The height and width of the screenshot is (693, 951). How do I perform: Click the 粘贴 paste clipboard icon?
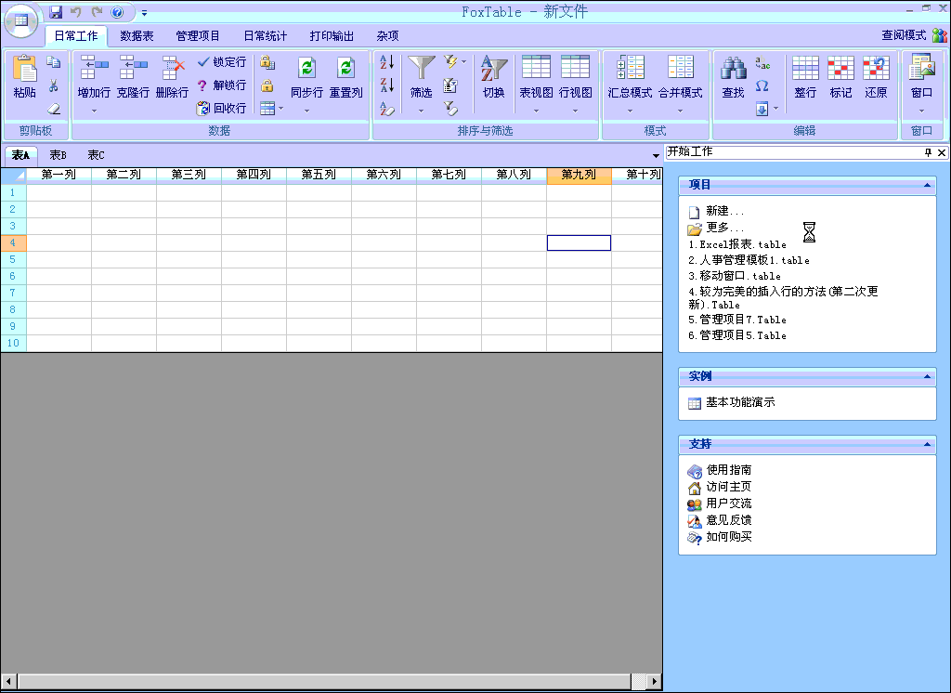[x=24, y=69]
